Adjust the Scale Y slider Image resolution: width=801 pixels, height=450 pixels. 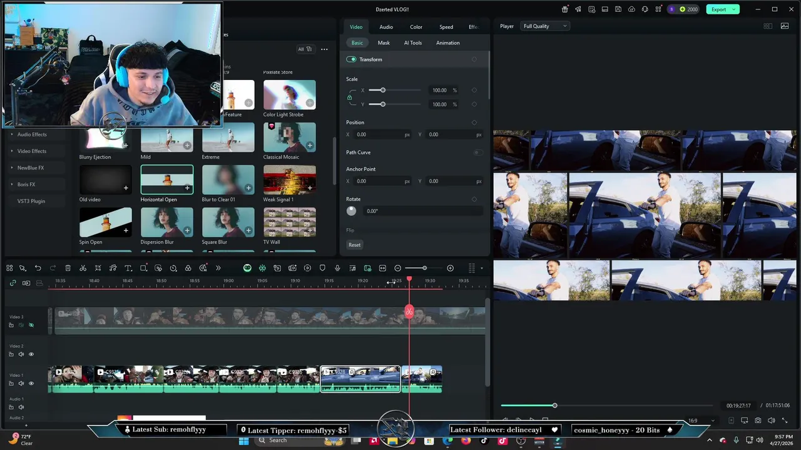[382, 104]
